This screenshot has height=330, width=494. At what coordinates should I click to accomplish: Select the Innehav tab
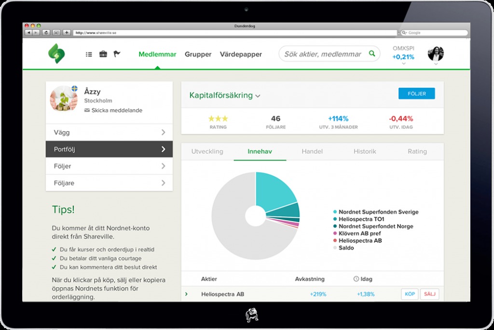coord(260,151)
